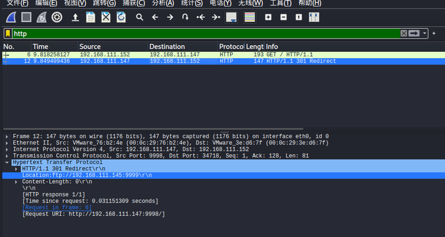Open capture options gear icon
Viewport: 445px width, 237px height.
[x=57, y=17]
